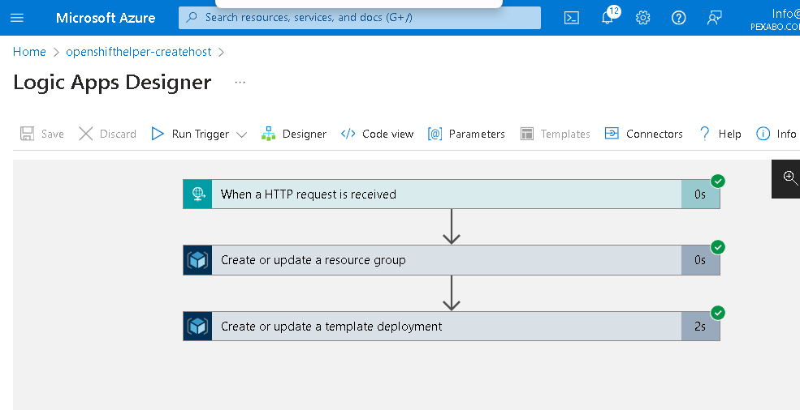Screen dimensions: 800x410
Task: Open designer Help from toolbar
Action: point(720,134)
